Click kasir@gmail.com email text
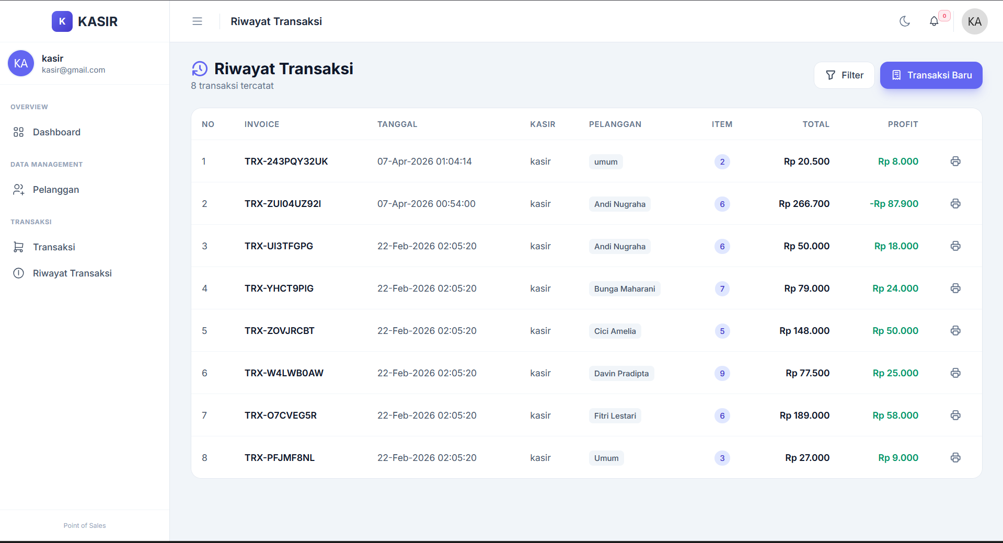The image size is (1003, 543). 73,70
